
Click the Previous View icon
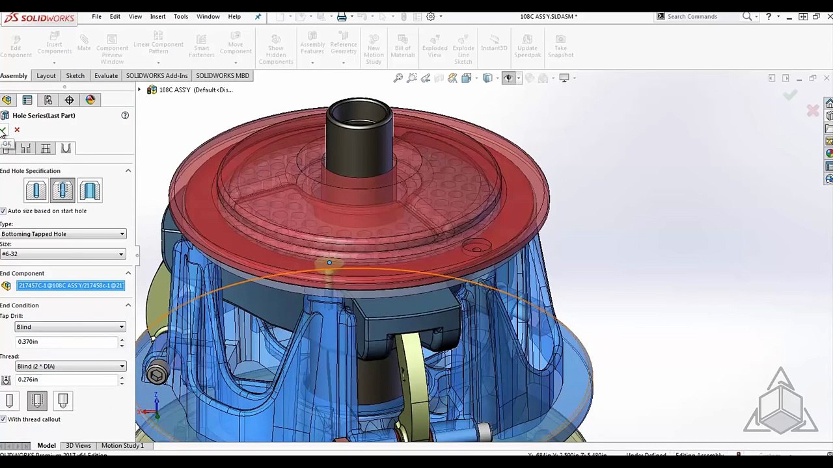[426, 78]
